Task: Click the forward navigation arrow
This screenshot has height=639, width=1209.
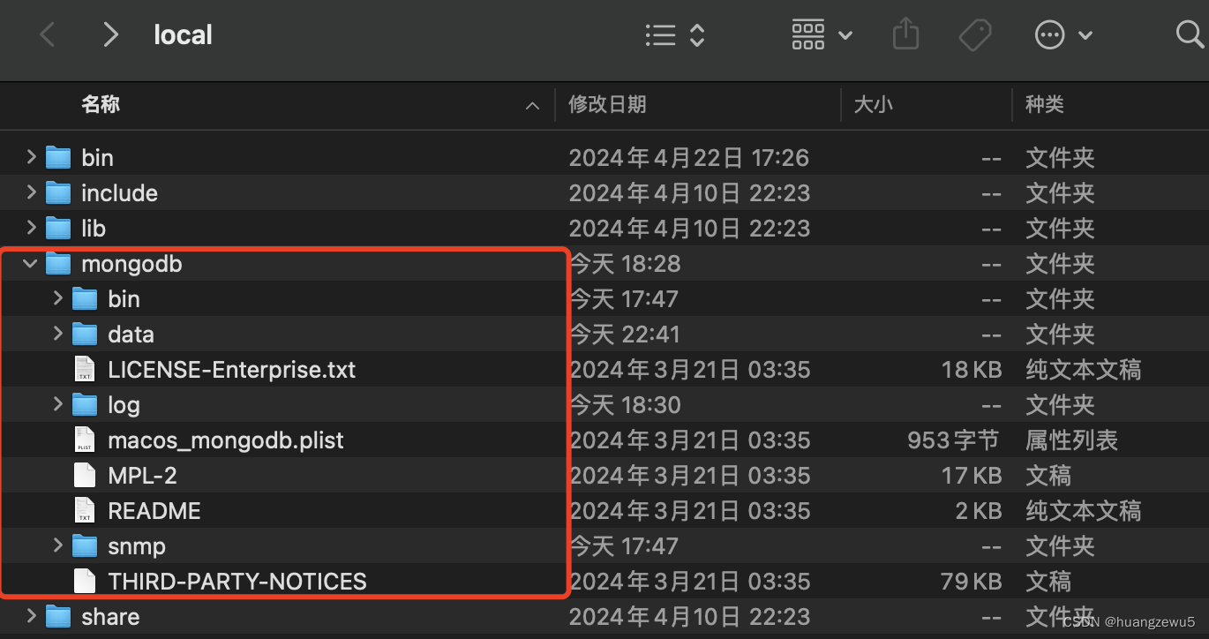Action: pyautogui.click(x=109, y=34)
